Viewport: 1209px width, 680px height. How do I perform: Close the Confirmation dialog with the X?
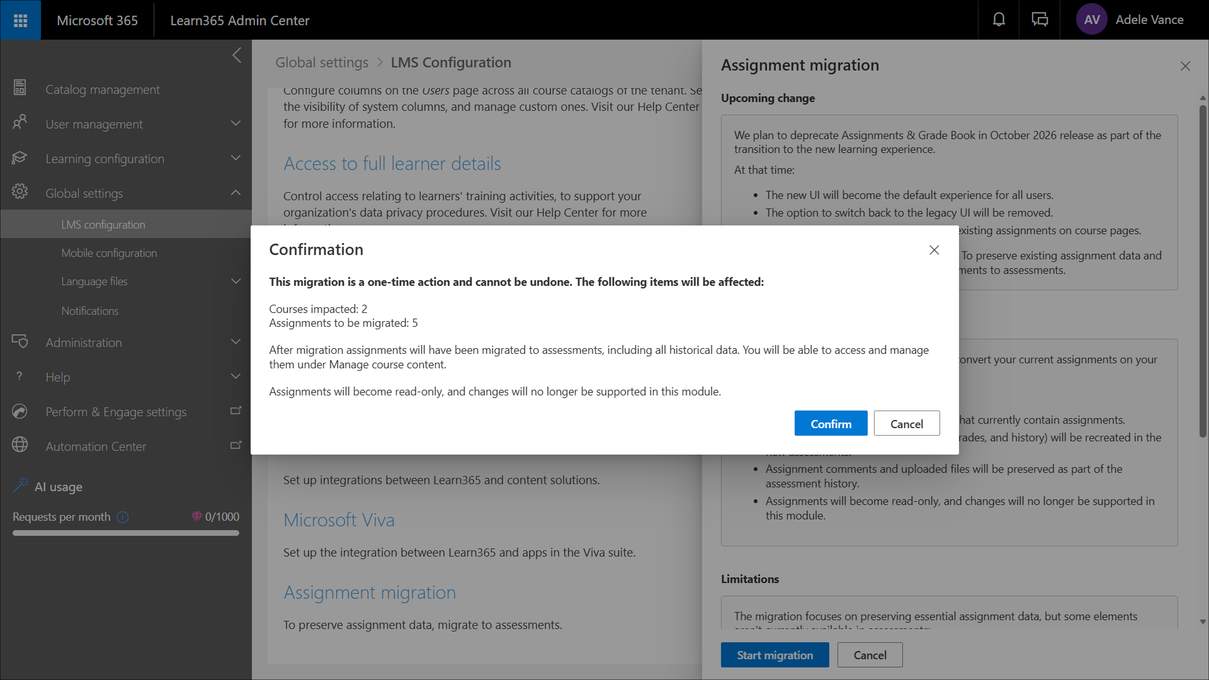click(x=934, y=250)
